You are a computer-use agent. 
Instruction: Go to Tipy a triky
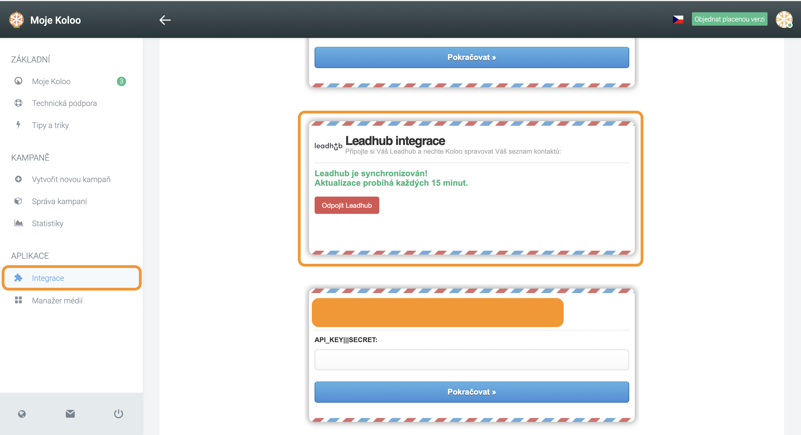pos(50,125)
